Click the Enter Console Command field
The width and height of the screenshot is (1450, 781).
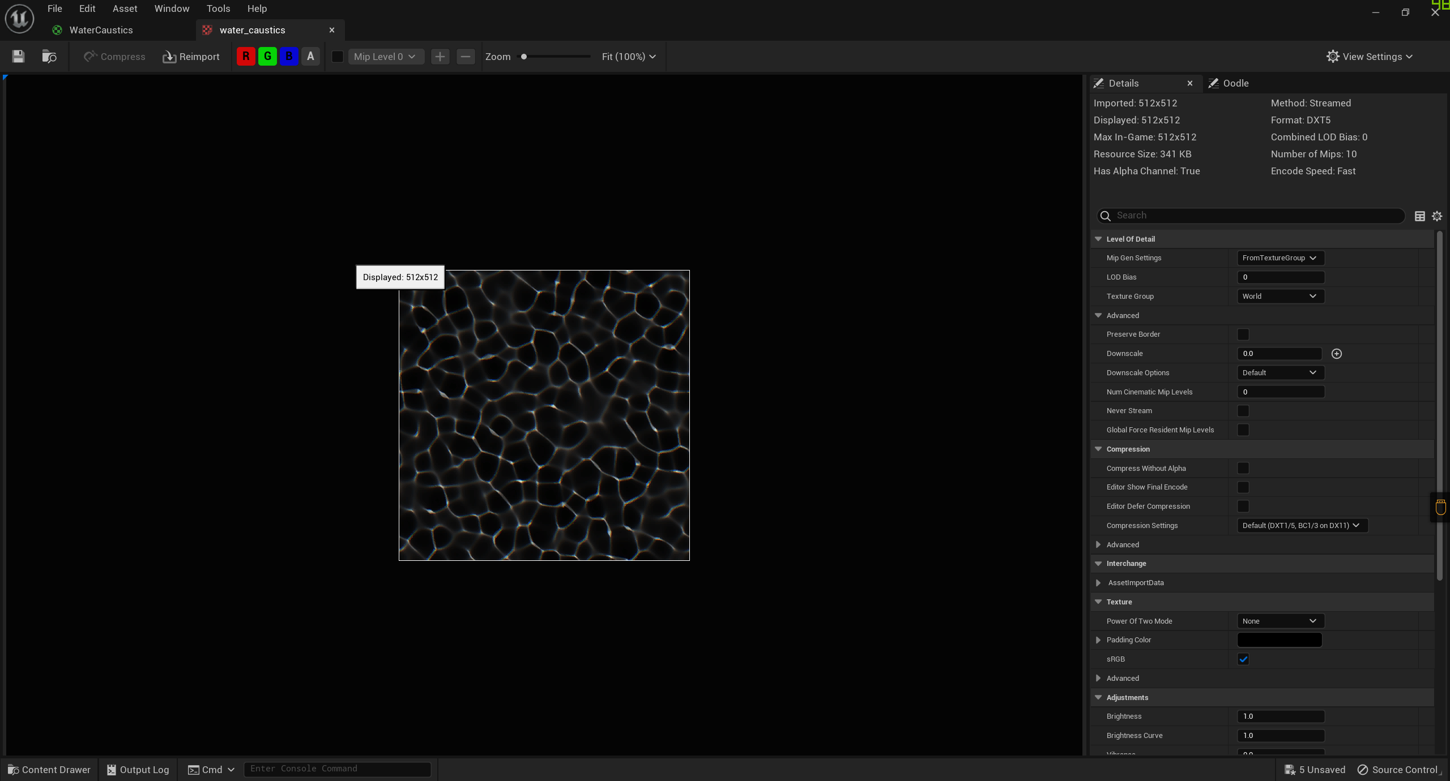click(338, 769)
